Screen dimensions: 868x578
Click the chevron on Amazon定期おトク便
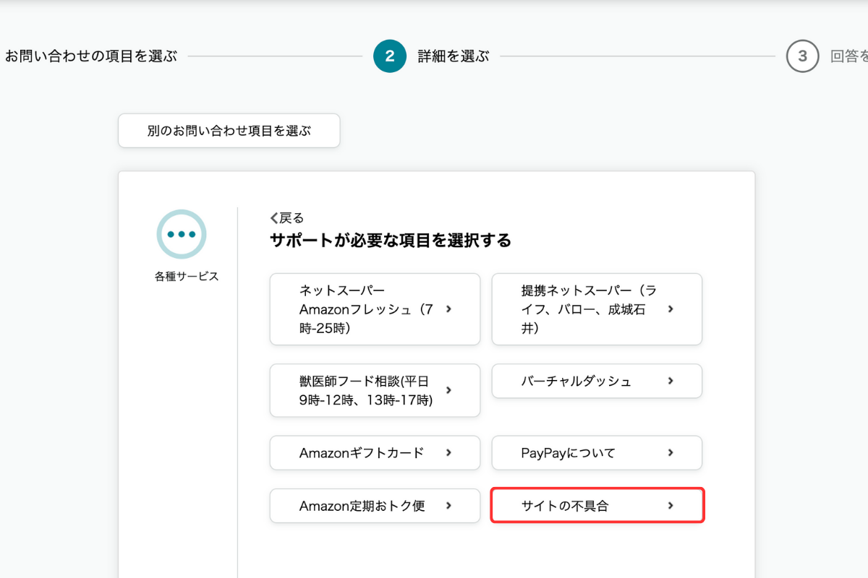click(448, 506)
